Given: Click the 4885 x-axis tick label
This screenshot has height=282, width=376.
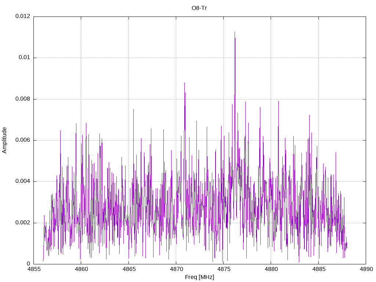Looking at the screenshot, I should 318,269.
